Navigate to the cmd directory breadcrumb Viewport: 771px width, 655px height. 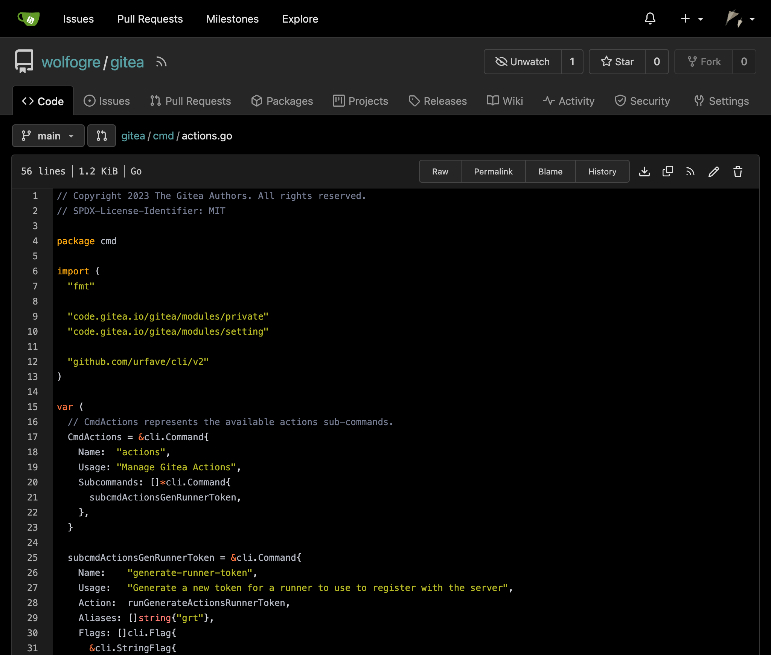click(x=163, y=136)
